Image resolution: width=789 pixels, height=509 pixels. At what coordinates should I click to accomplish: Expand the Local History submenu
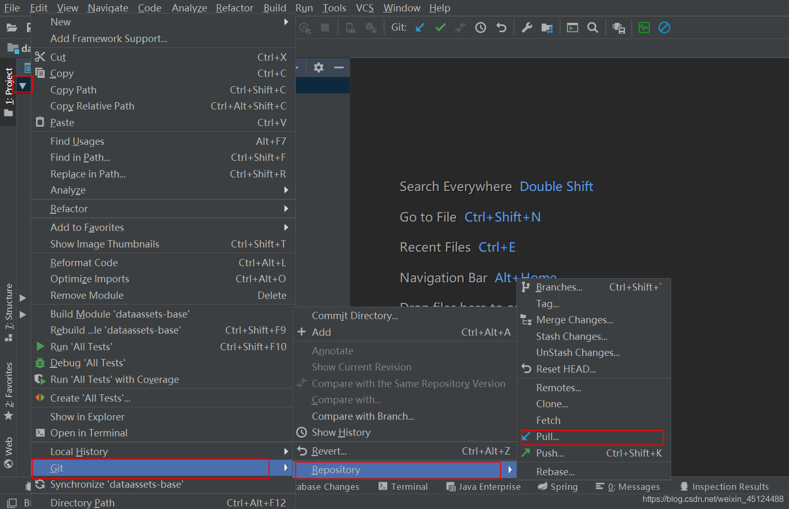click(x=163, y=451)
